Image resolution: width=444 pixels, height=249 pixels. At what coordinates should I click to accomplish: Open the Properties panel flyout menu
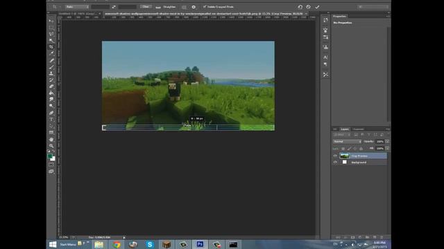[x=388, y=17]
